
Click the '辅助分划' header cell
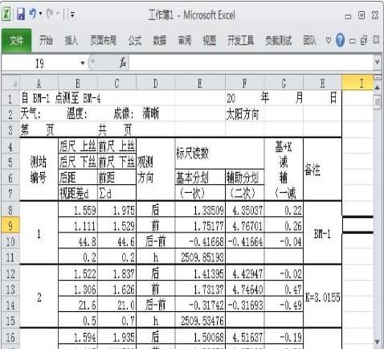click(x=245, y=177)
